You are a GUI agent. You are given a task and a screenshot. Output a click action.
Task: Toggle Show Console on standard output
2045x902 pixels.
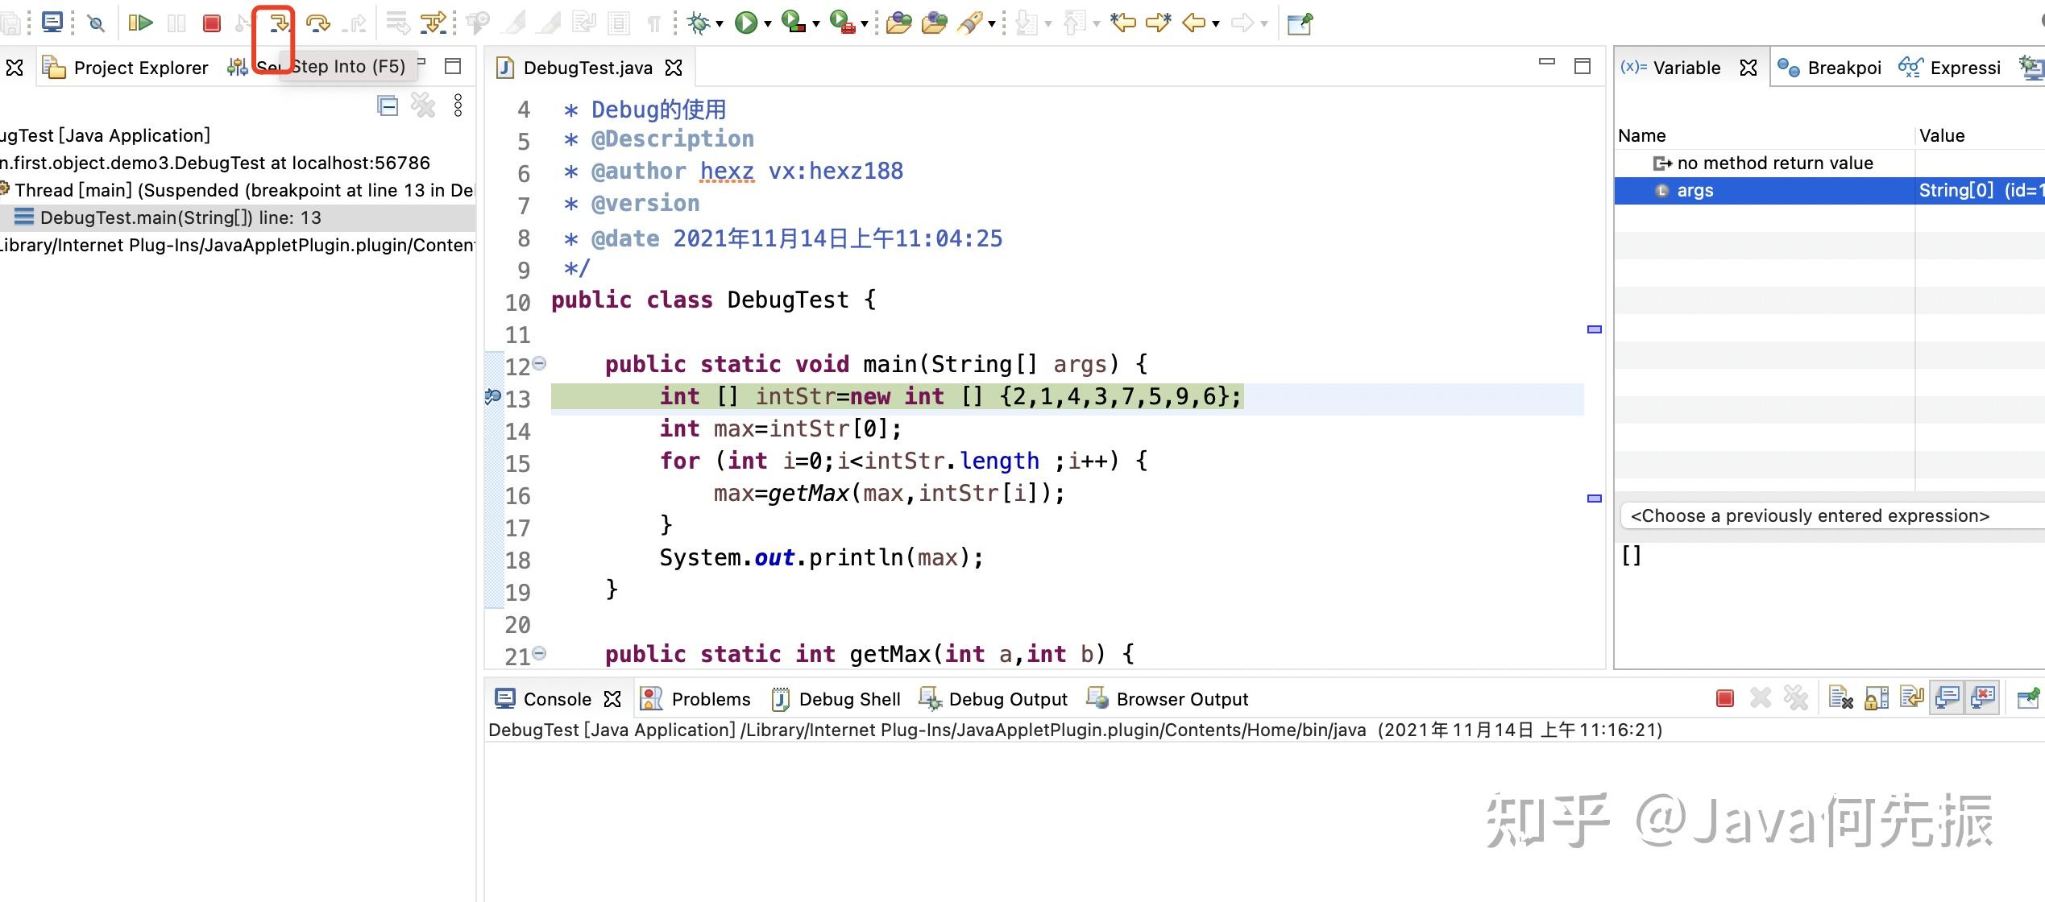[1948, 697]
